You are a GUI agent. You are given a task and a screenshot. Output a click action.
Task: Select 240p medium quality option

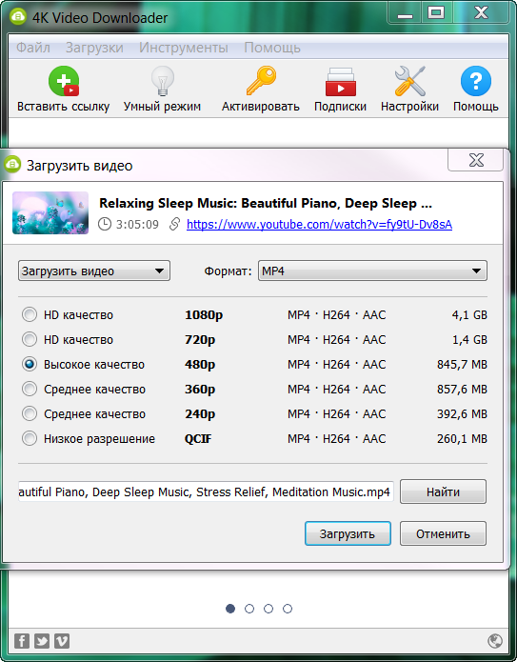(30, 413)
